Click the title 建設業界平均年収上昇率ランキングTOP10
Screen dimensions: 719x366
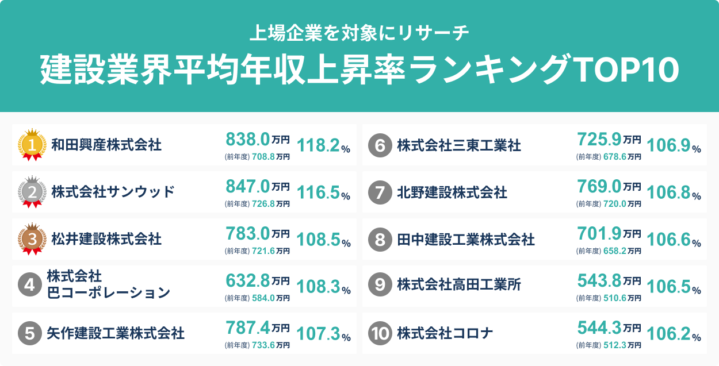pyautogui.click(x=359, y=70)
